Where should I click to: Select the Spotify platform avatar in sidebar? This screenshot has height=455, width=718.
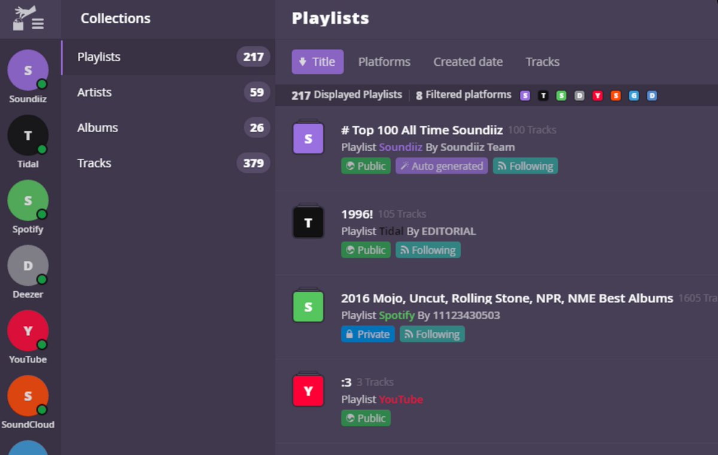pyautogui.click(x=28, y=201)
